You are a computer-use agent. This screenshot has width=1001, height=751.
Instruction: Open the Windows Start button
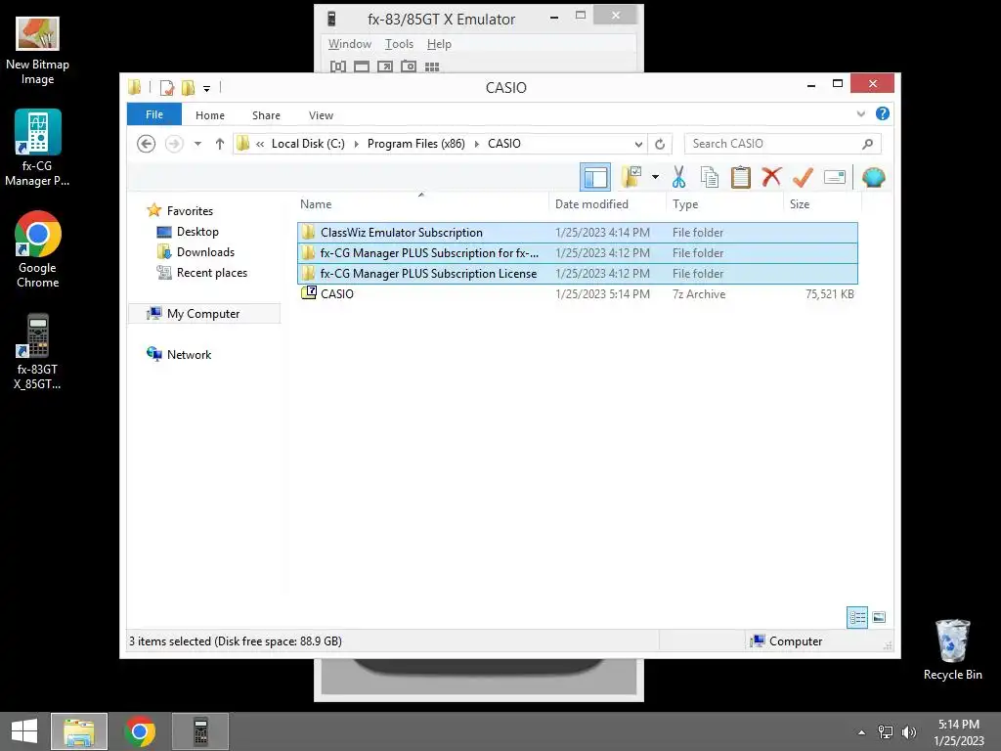pos(24,730)
